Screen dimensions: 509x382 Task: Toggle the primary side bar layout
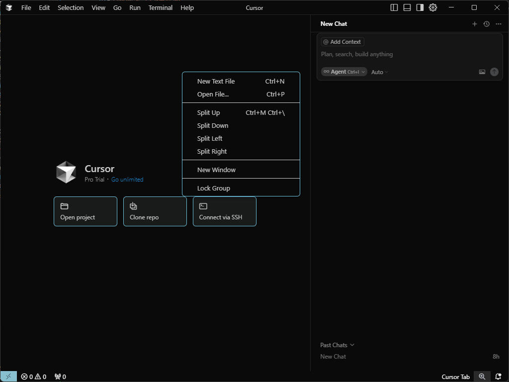394,7
